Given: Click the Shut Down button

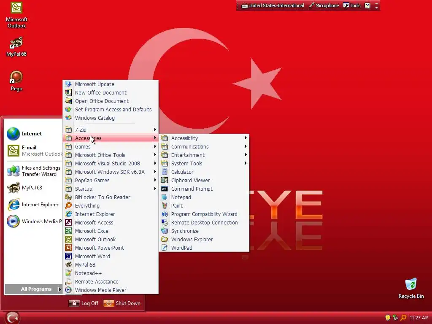Looking at the screenshot, I should tap(122, 303).
